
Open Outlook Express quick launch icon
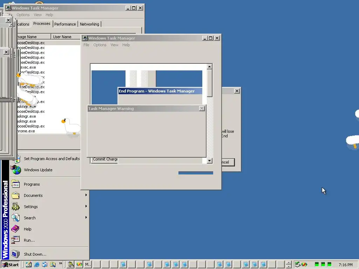pyautogui.click(x=45, y=265)
